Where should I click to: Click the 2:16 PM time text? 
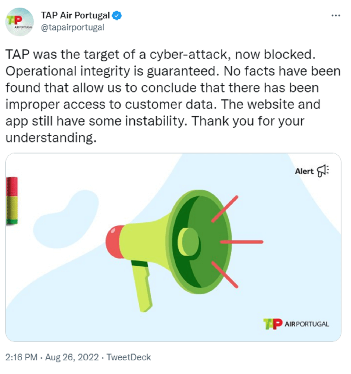[x=21, y=357]
